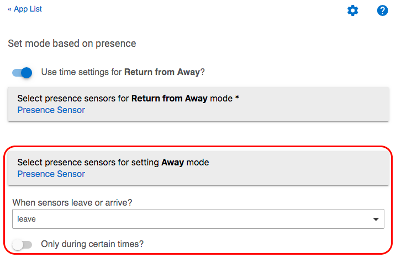Open the settings gear icon

pos(352,10)
